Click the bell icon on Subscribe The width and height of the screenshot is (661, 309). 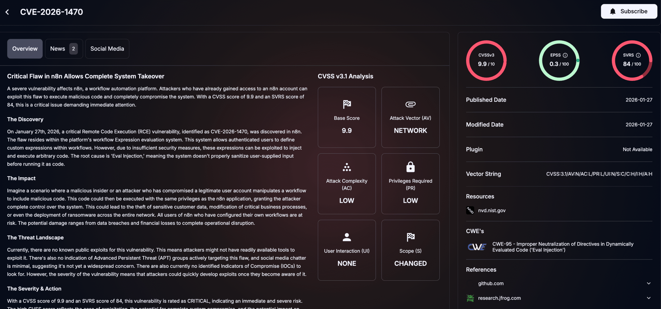[613, 11]
